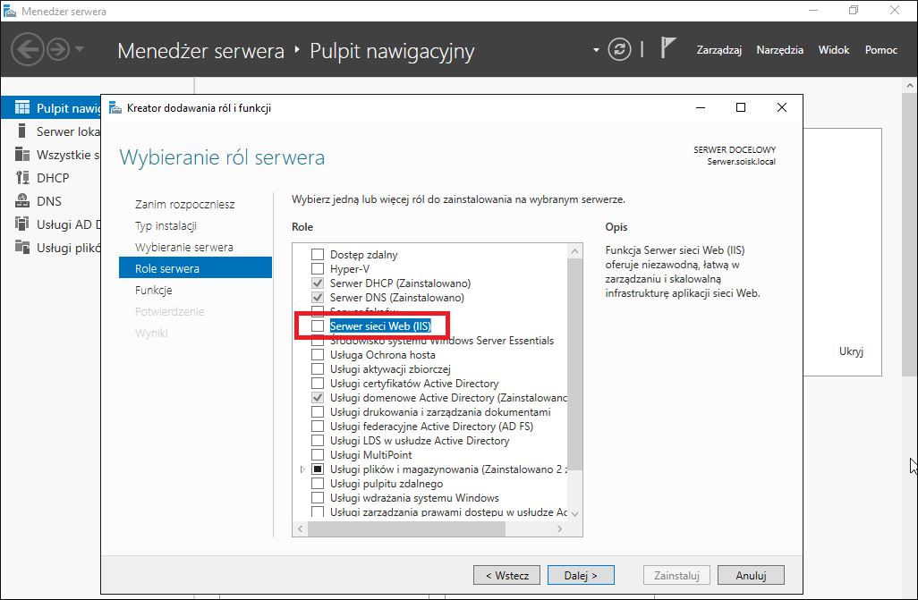Image resolution: width=918 pixels, height=600 pixels.
Task: Tick the Dostęp zdalny checkbox
Action: [x=318, y=254]
